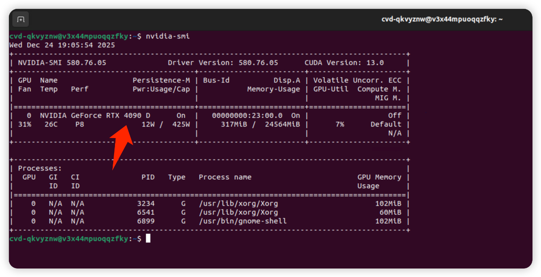Click the Persistence-M column header

[x=161, y=80]
